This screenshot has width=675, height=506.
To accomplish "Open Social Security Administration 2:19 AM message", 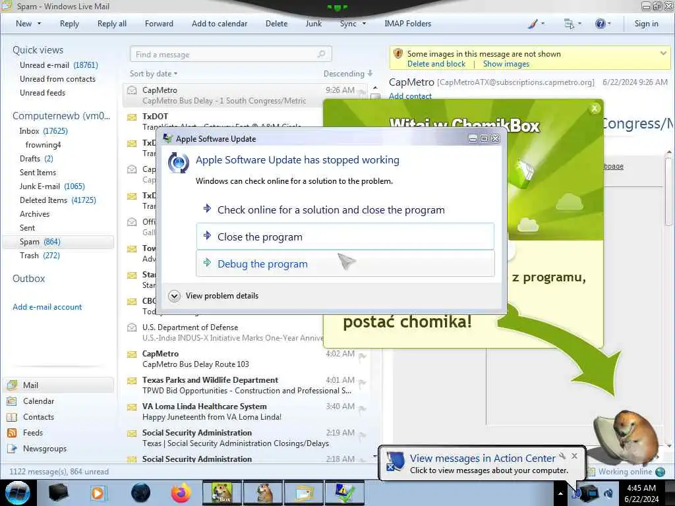I will tap(245, 437).
